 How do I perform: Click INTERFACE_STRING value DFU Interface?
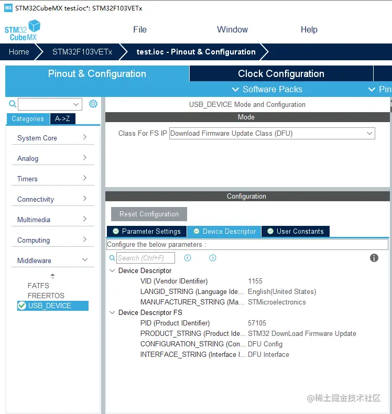[268, 355]
